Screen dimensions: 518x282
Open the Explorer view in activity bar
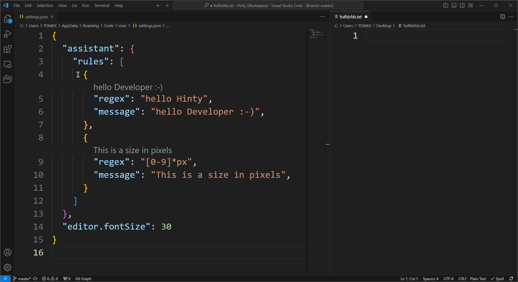tap(8, 19)
